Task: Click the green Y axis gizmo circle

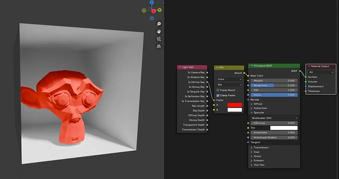Action: point(159,10)
